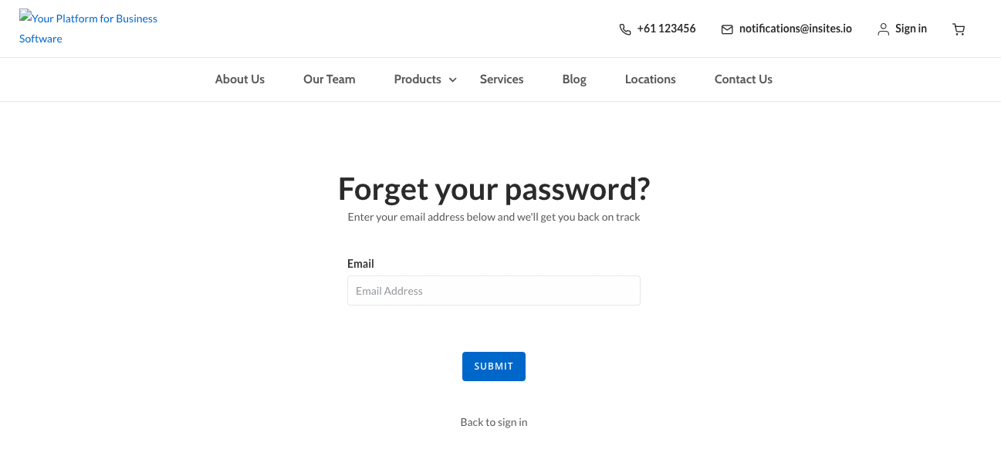Call the +61 123456 phone number
This screenshot has height=456, width=1001.
(x=666, y=29)
